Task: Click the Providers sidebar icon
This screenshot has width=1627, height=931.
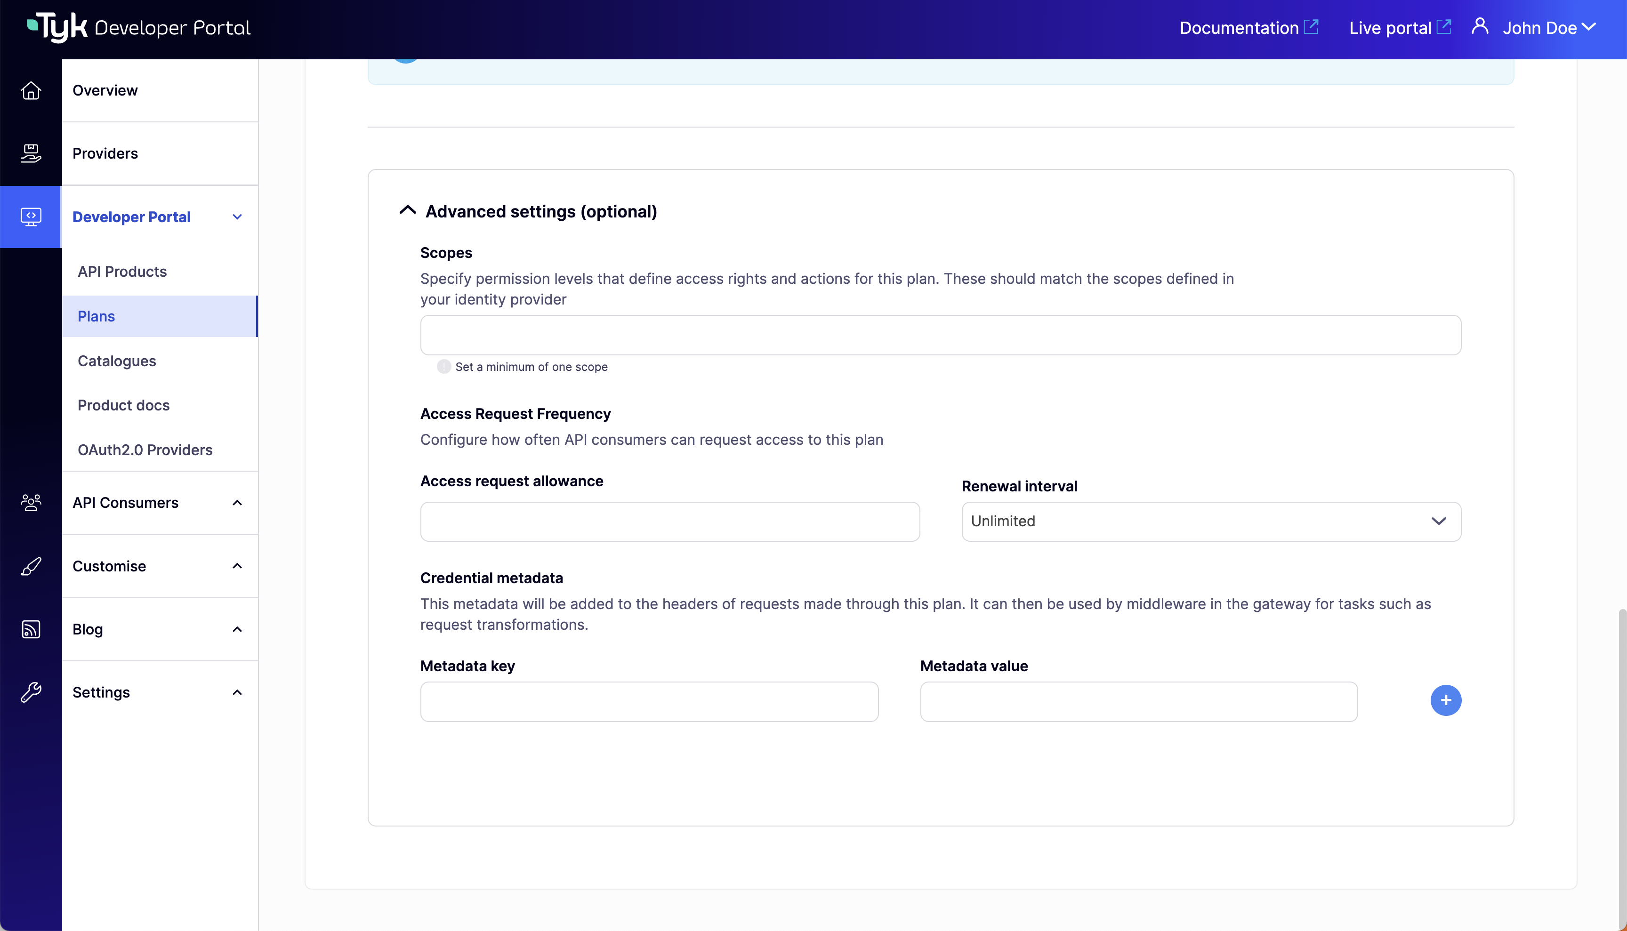Action: [x=30, y=153]
